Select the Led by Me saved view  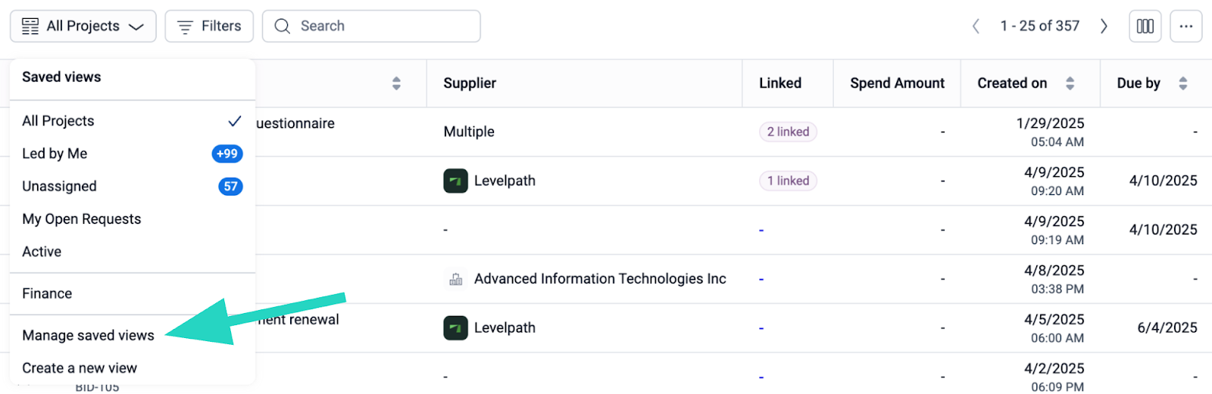[x=55, y=154]
